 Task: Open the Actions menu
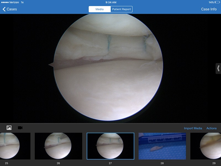tap(211, 128)
